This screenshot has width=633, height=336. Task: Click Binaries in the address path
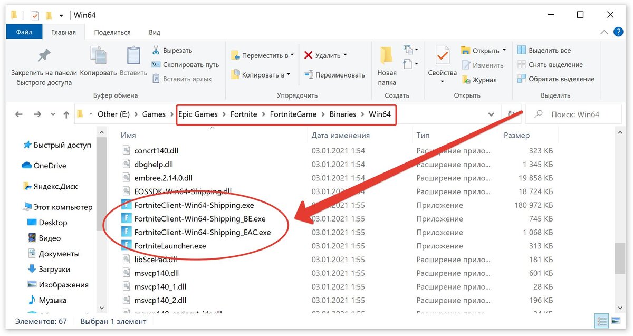coord(343,114)
